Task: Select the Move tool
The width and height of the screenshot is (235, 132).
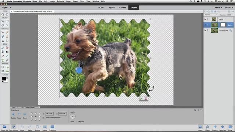Action: (3, 21)
